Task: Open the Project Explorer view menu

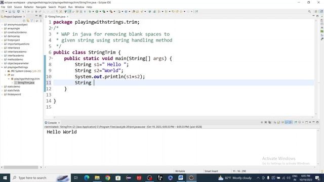Action: point(40,21)
